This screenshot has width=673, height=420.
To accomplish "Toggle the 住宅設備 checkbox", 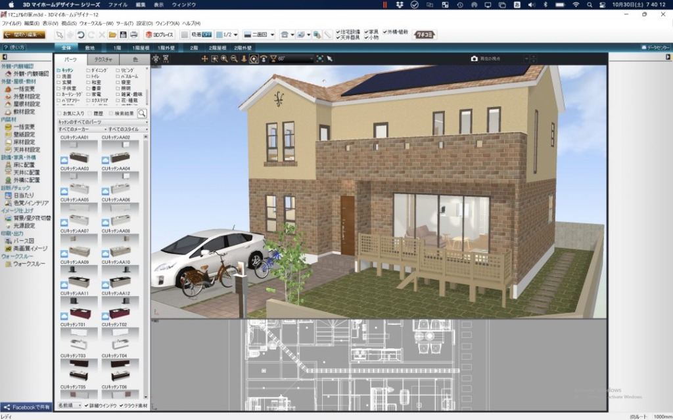I will [338, 32].
